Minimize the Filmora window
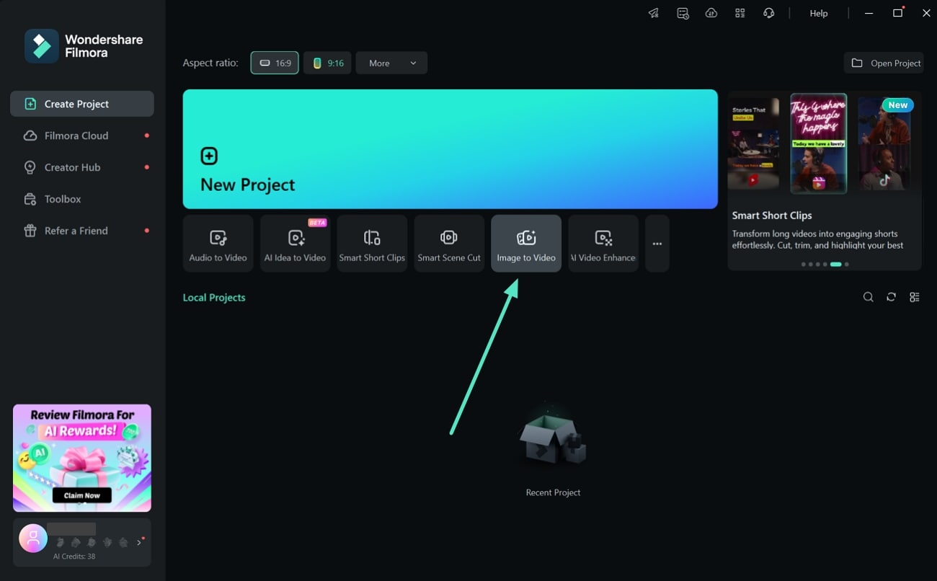 click(869, 13)
